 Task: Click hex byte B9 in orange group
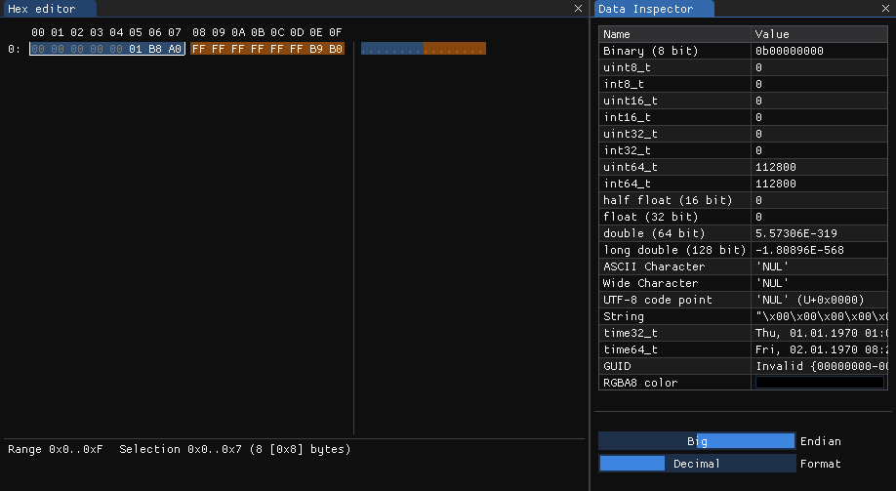tap(316, 49)
